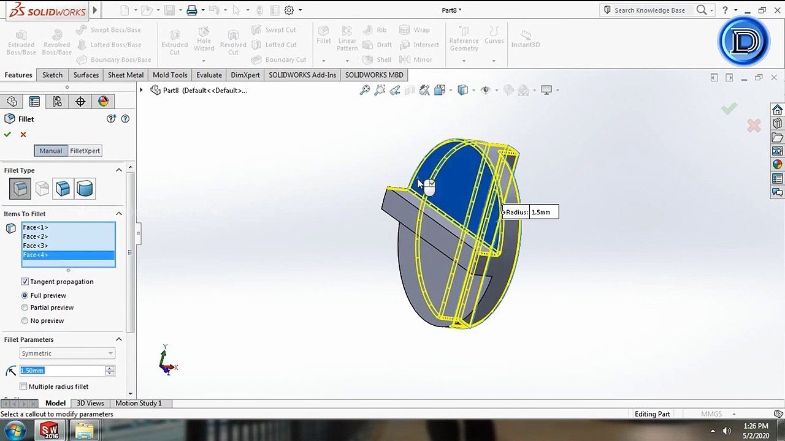Image resolution: width=785 pixels, height=441 pixels.
Task: Switch to the Evaluate tab
Action: point(209,75)
